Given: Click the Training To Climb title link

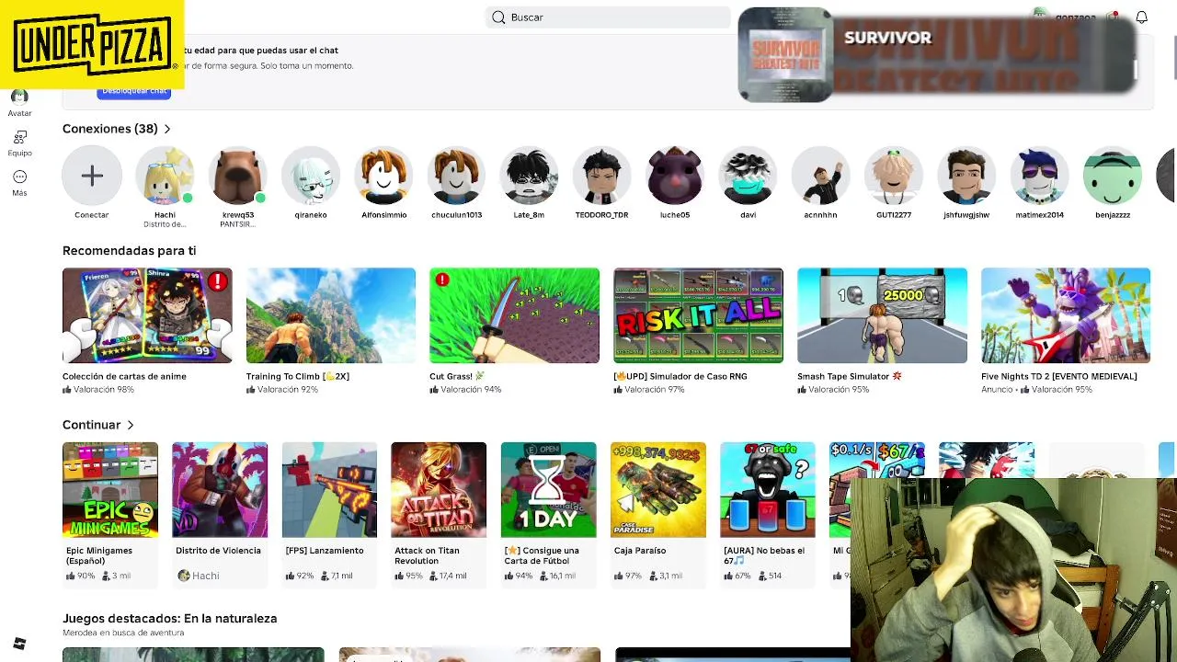Looking at the screenshot, I should pos(297,376).
